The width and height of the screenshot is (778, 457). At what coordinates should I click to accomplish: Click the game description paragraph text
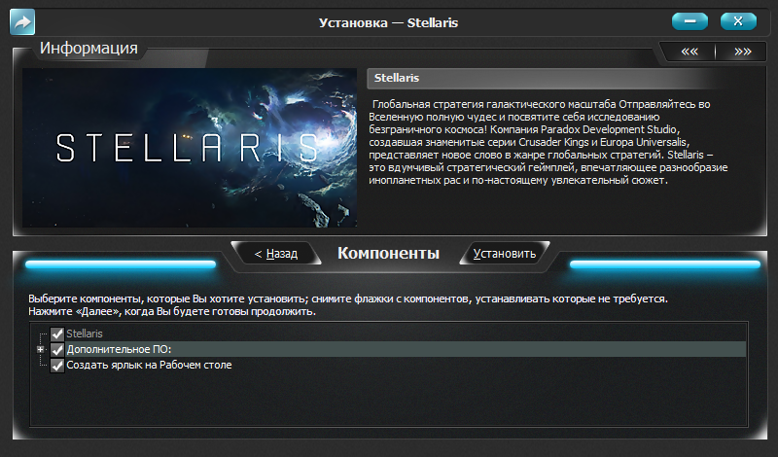click(548, 142)
